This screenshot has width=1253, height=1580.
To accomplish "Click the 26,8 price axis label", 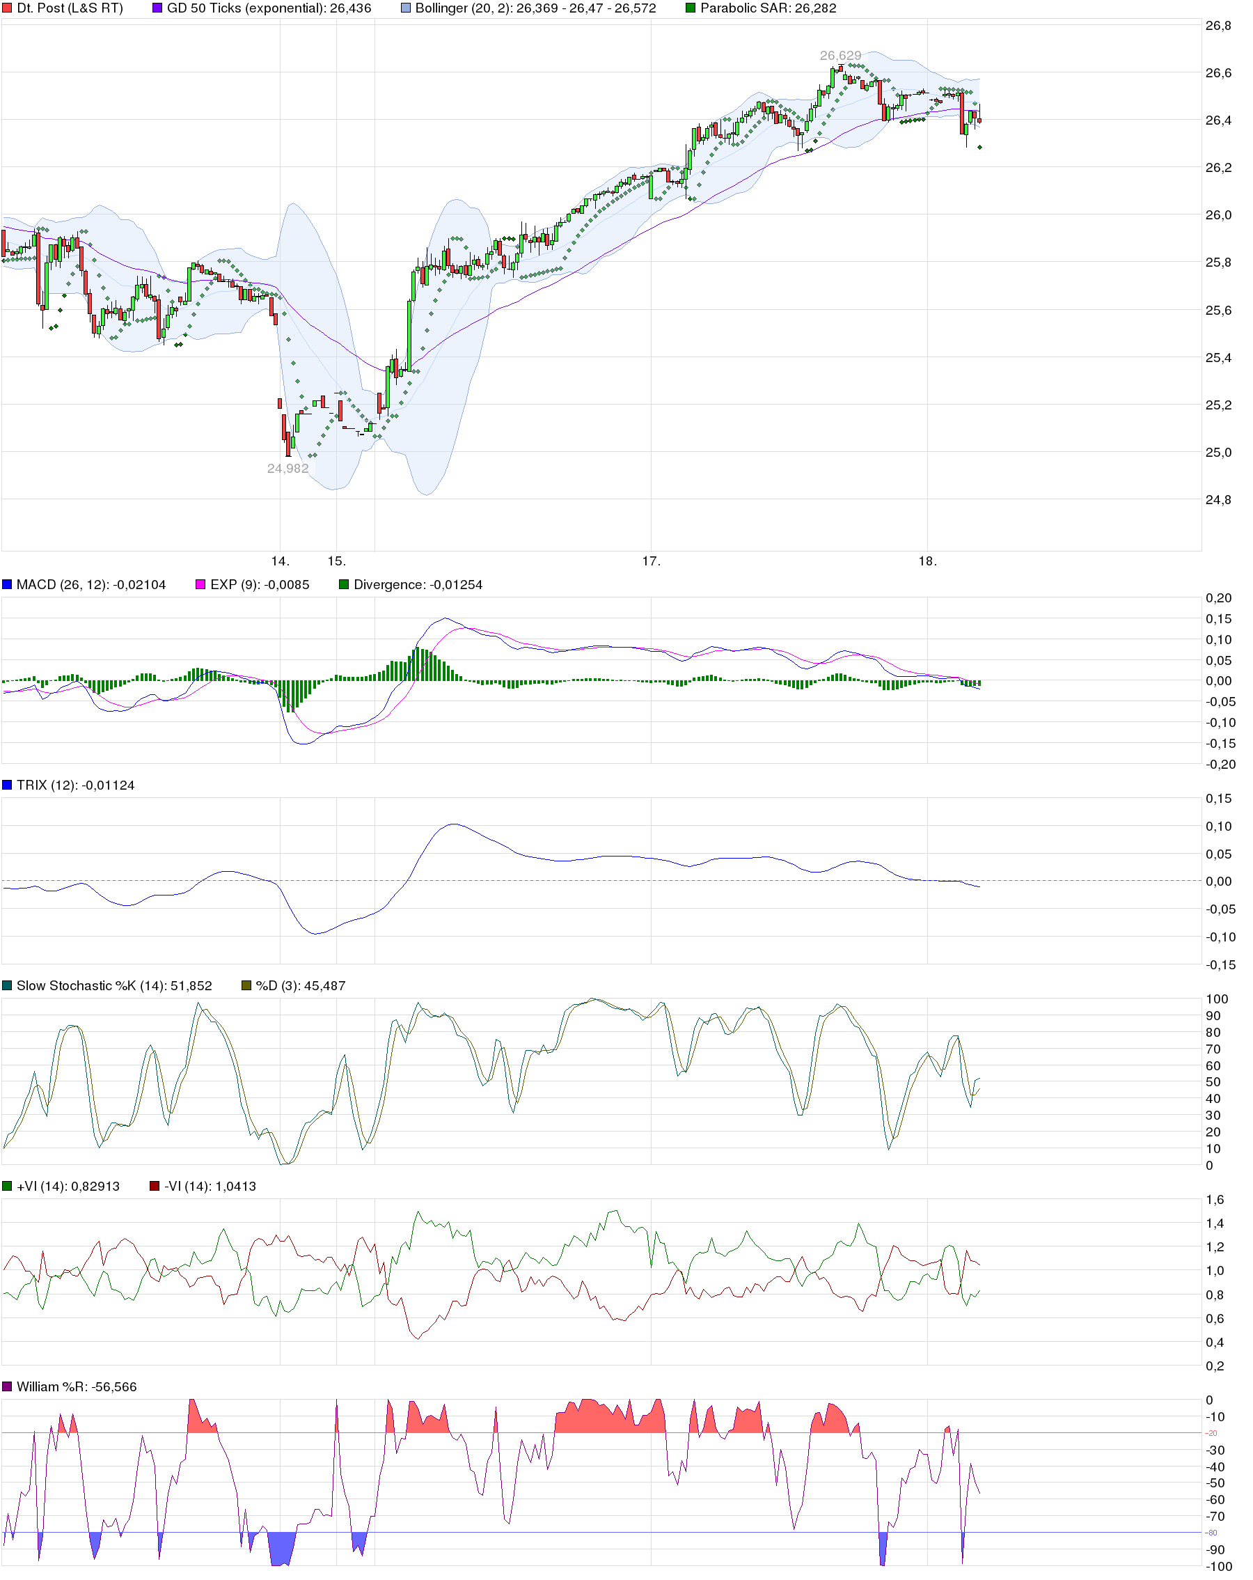I will click(1219, 26).
